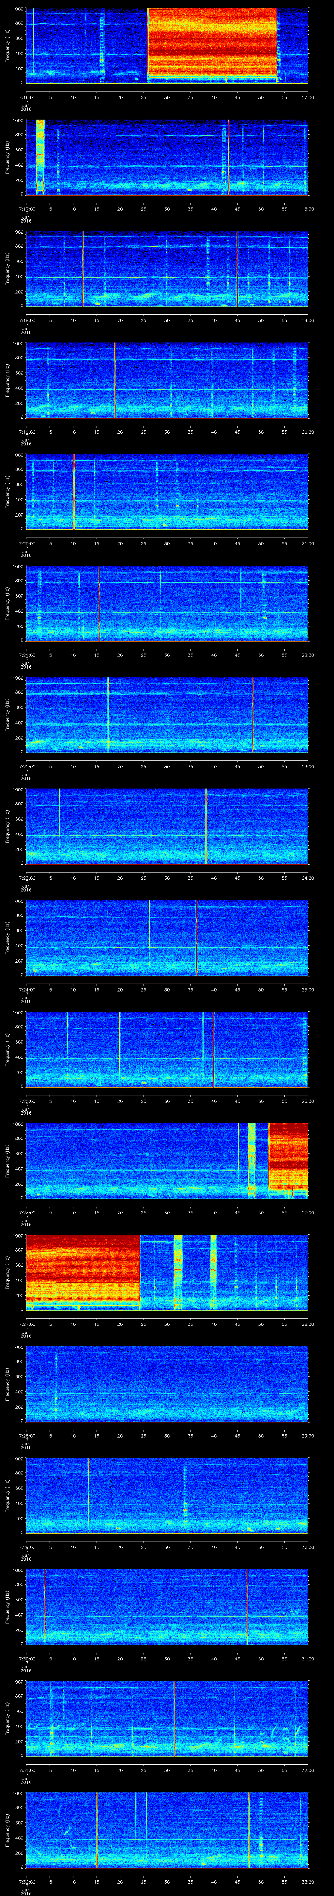
Task: Click the '33:00' end time label
Action: point(308,1882)
